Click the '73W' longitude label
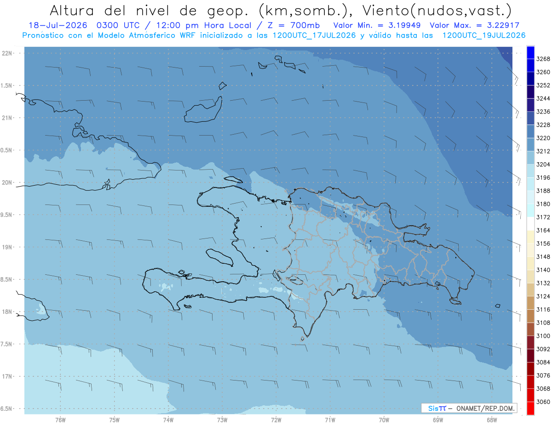Screen dimensions: 552x426 (x=222, y=420)
